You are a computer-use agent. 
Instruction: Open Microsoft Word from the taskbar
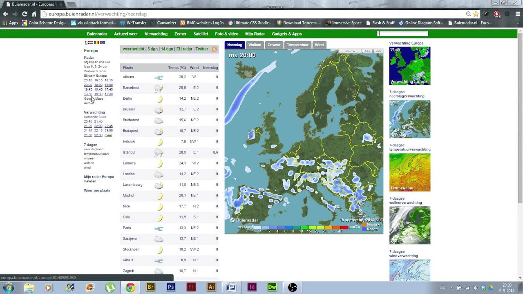click(232, 287)
